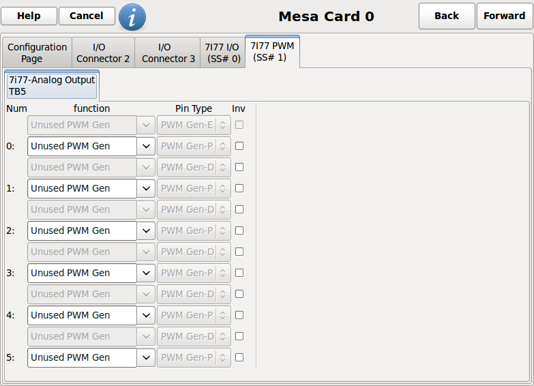Toggle Inv checkbox for output 1
Screen dimensions: 534x386
pos(239,188)
